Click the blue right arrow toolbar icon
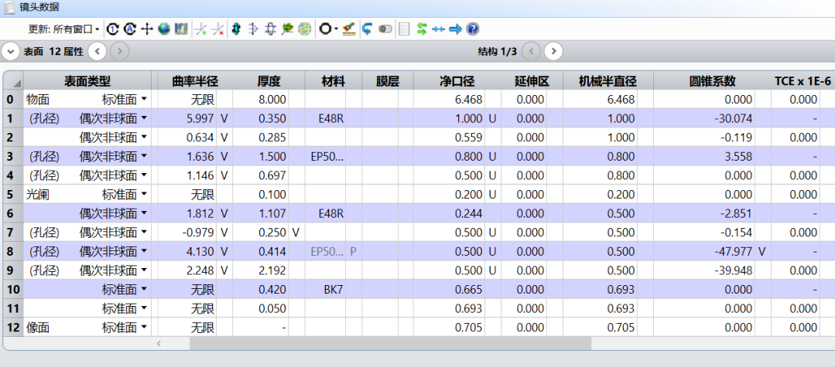This screenshot has height=367, width=835. click(456, 29)
